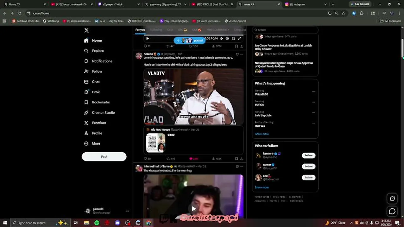
Task: Follow keeno
Action: (x=309, y=155)
